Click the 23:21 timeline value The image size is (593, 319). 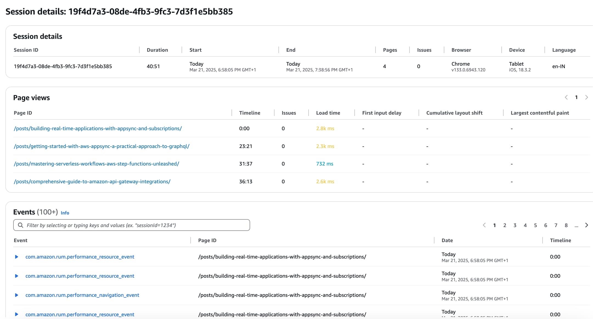click(245, 146)
